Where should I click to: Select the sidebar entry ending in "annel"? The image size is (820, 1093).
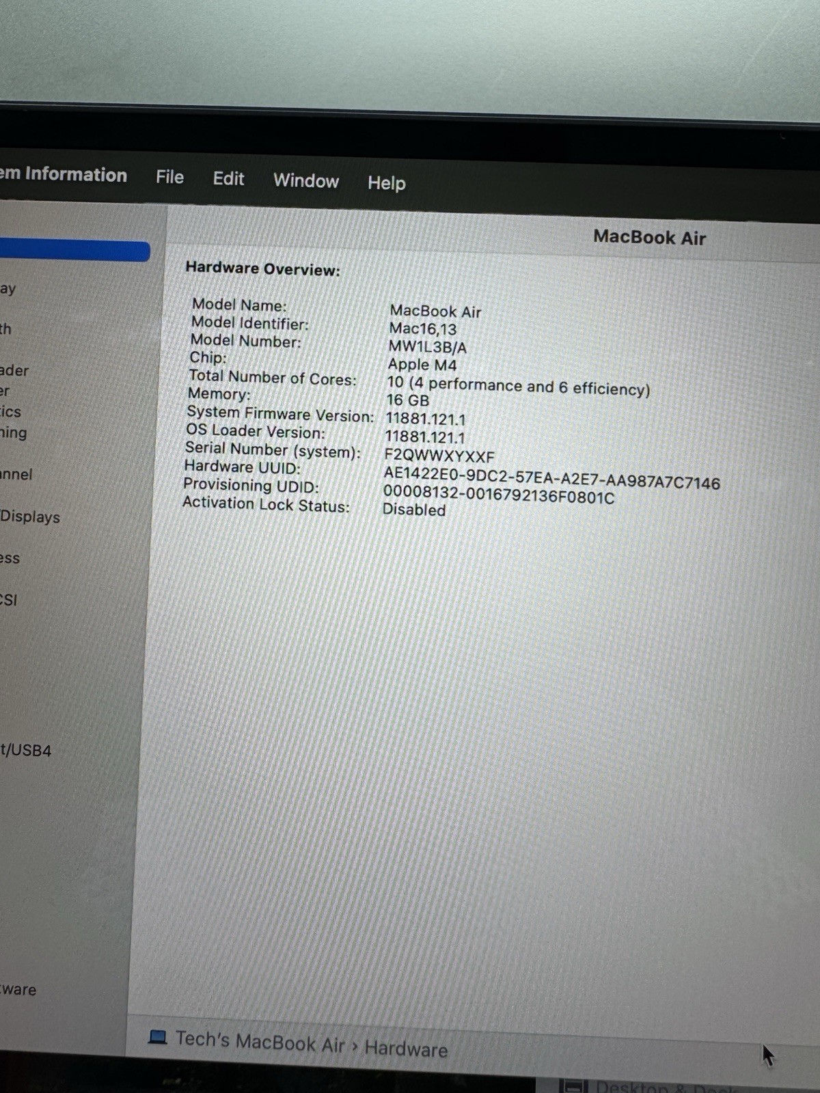tap(16, 474)
